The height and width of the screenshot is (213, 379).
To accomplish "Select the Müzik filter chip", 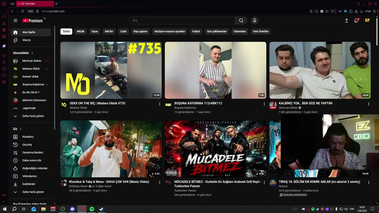I will point(81,31).
